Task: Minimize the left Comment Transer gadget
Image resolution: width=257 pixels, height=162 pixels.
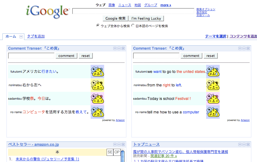Action: 119,48
